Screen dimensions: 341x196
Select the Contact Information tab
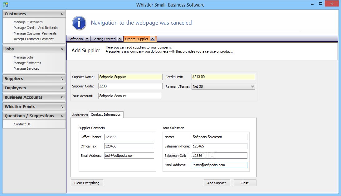pyautogui.click(x=106, y=114)
